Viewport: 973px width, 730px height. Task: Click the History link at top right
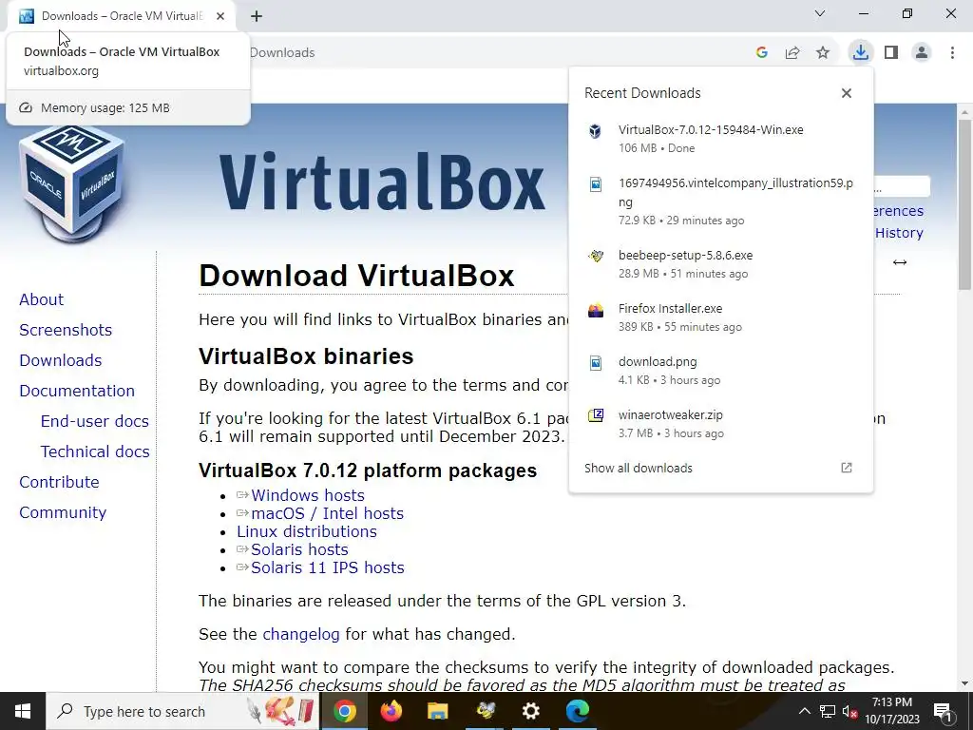coord(899,233)
